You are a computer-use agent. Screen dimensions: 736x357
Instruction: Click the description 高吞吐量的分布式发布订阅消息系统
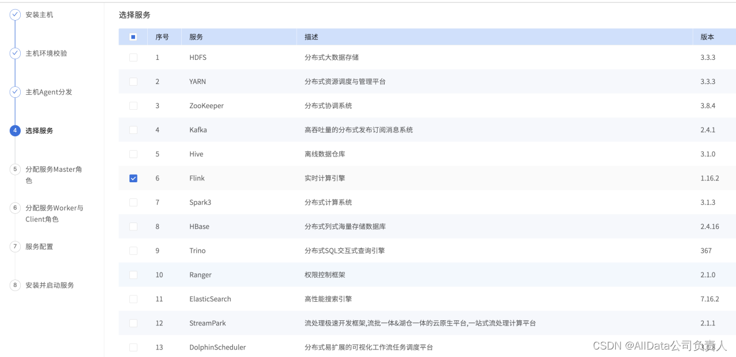coord(359,130)
